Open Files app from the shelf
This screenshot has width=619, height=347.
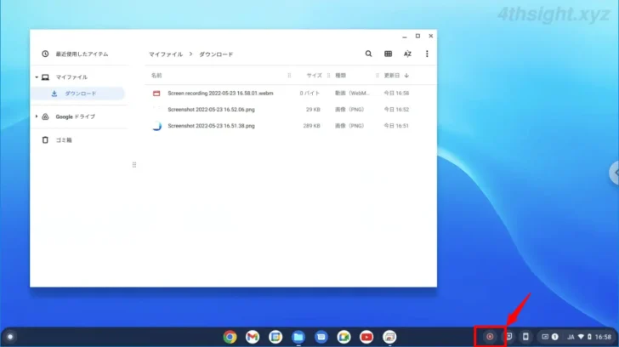298,337
